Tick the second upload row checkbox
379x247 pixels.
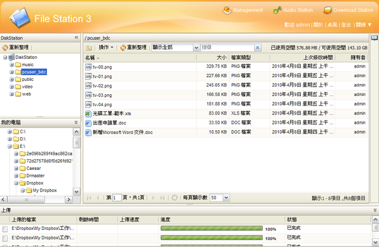5,238
